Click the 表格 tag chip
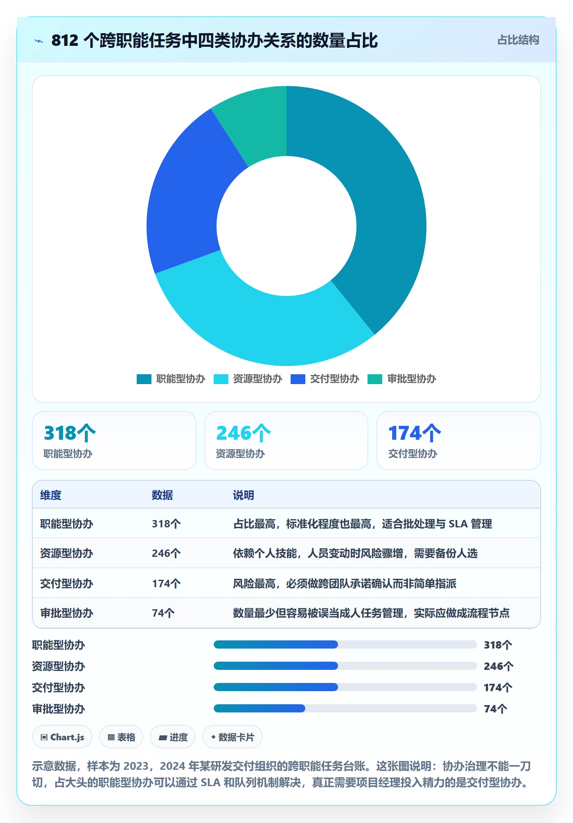The image size is (573, 823). coord(121,737)
